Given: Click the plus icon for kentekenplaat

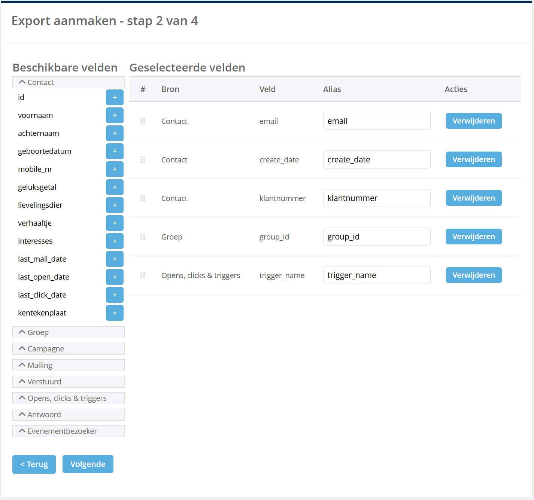Looking at the screenshot, I should 115,313.
